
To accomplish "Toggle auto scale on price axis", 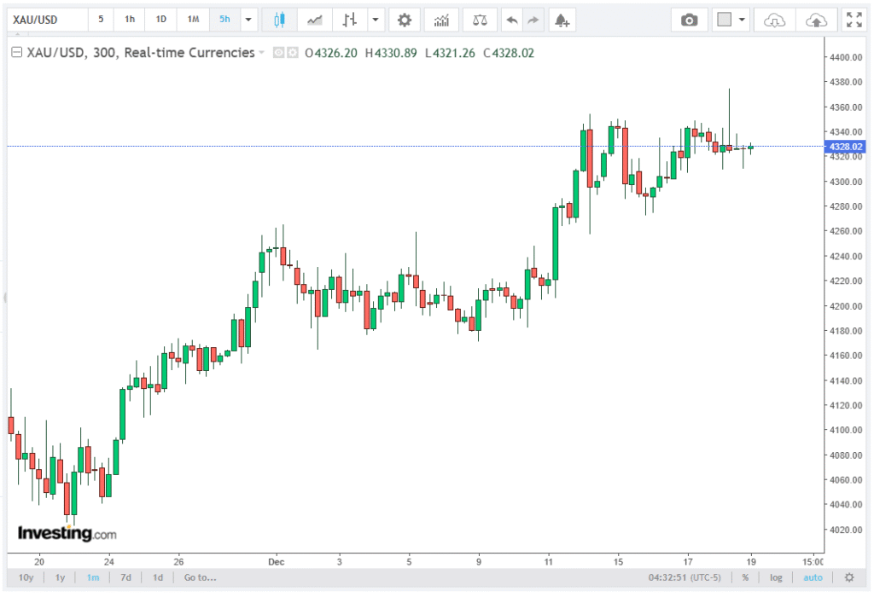I will point(813,577).
